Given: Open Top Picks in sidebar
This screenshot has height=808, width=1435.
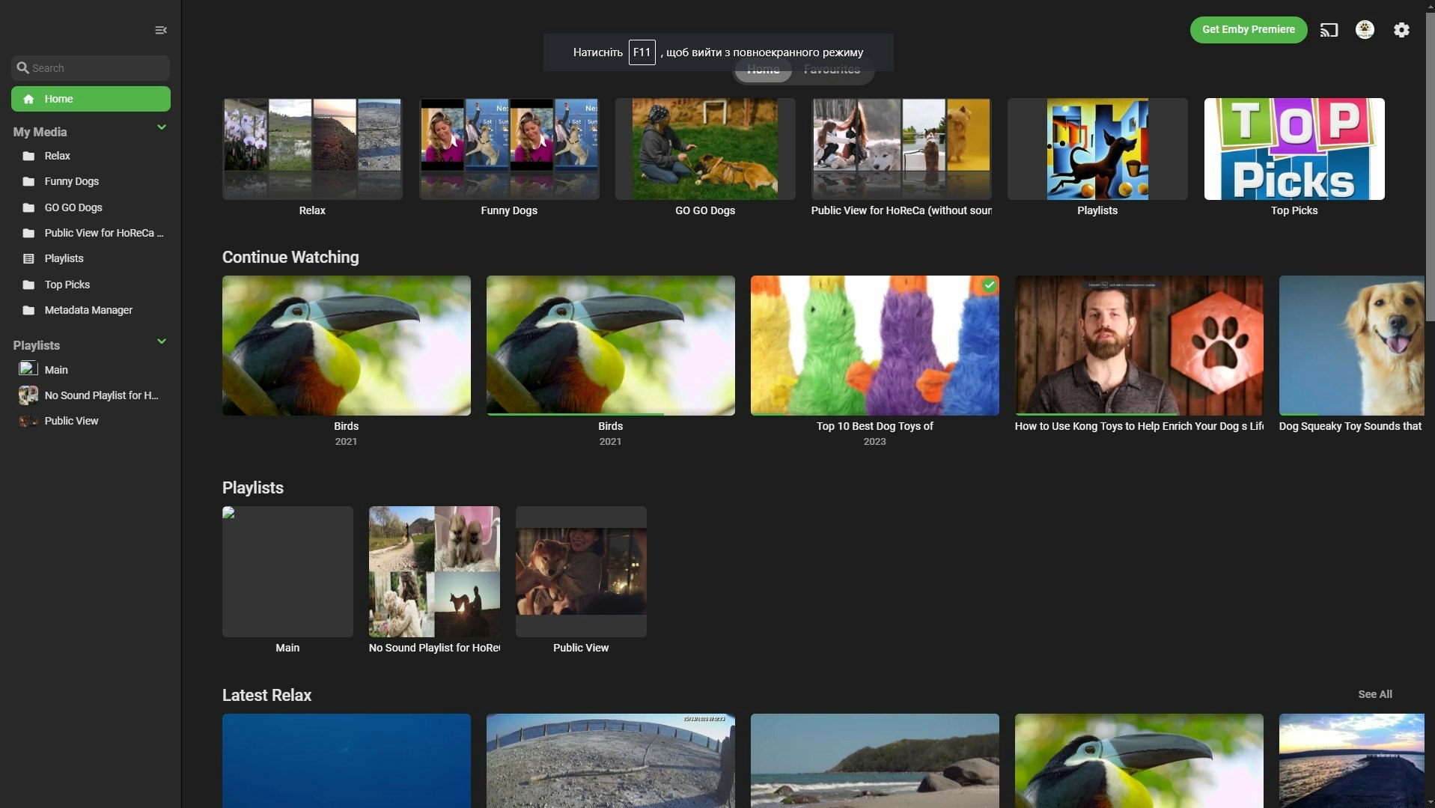Looking at the screenshot, I should tap(91, 285).
